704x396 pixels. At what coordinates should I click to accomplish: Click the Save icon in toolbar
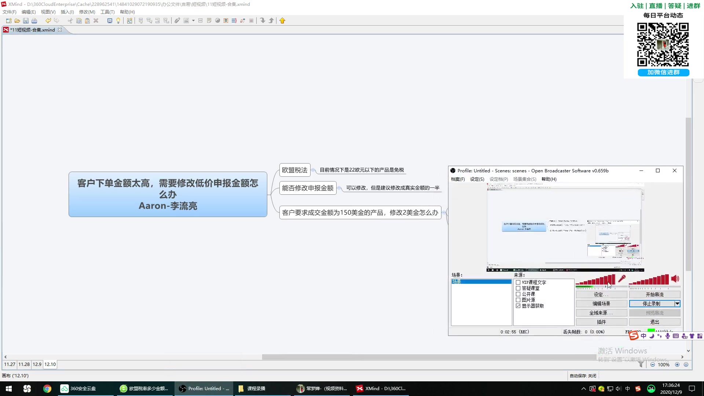click(x=26, y=21)
